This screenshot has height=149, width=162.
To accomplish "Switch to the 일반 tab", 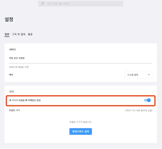I will tap(7, 34).
